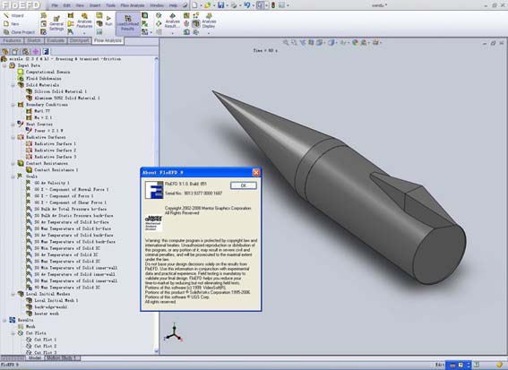This screenshot has height=370, width=508.
Task: Open General Settings in the ribbon
Action: 56,23
